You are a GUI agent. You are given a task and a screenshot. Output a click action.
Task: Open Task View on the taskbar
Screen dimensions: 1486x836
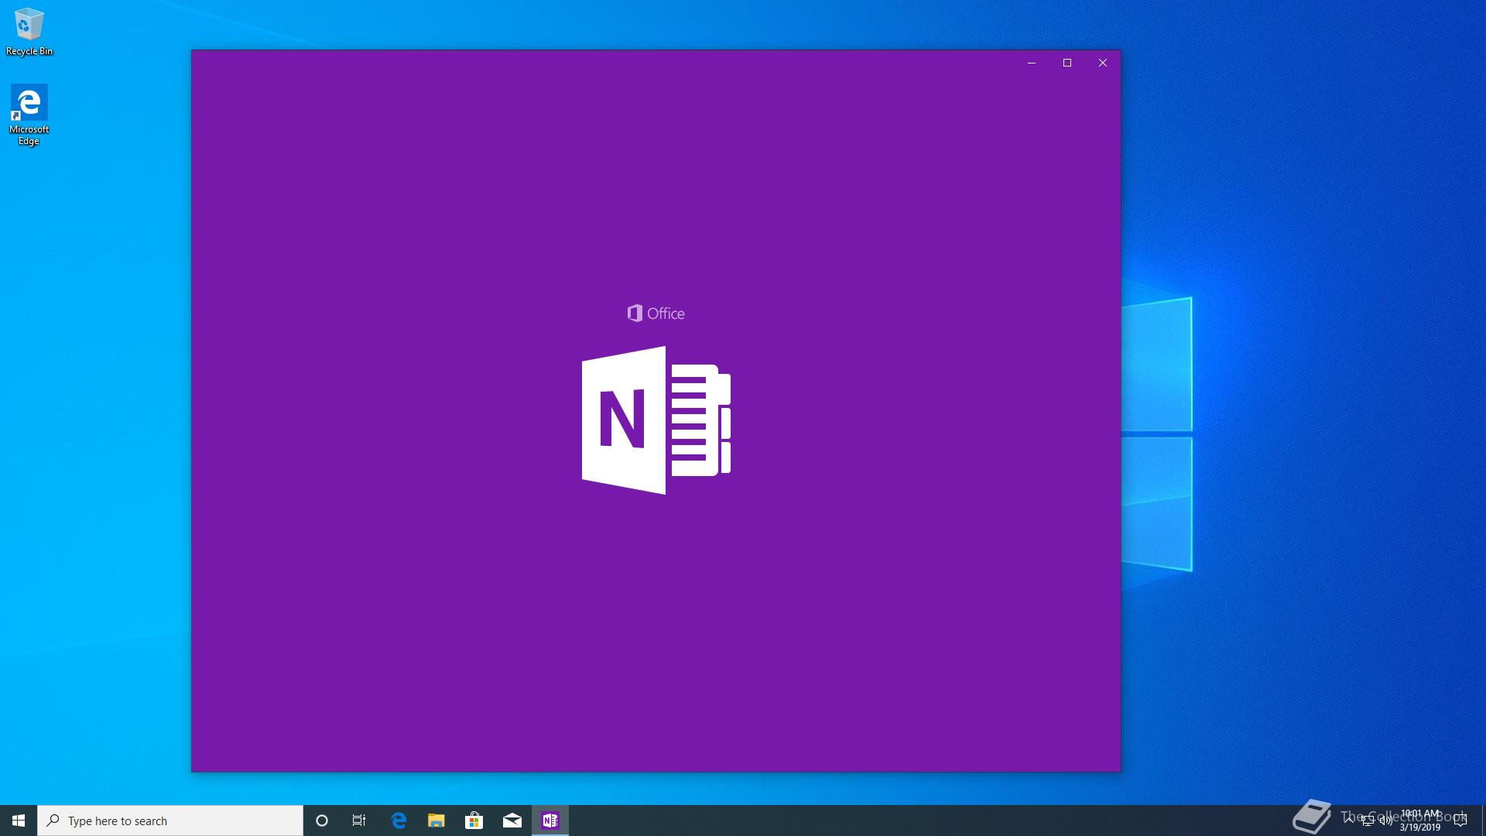point(359,821)
